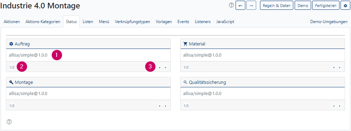The image size is (351, 131).
Task: Click the Fertigstellen button
Action: (x=326, y=6)
